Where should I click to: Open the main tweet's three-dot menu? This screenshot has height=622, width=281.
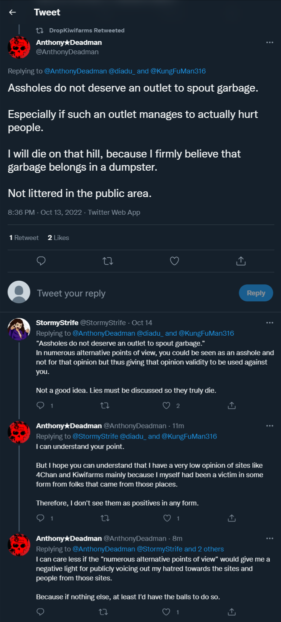pyautogui.click(x=270, y=42)
